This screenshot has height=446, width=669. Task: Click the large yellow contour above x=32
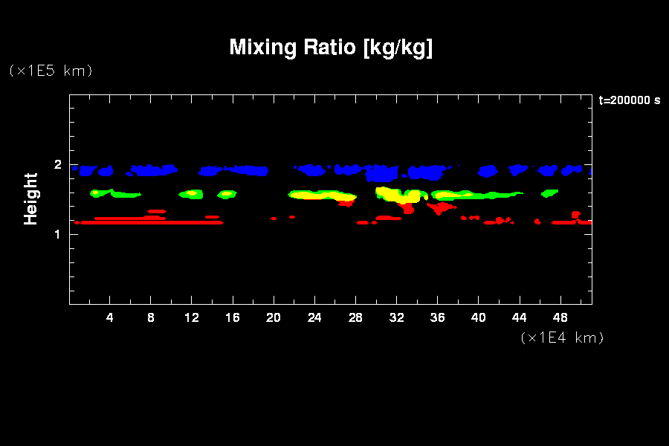398,195
